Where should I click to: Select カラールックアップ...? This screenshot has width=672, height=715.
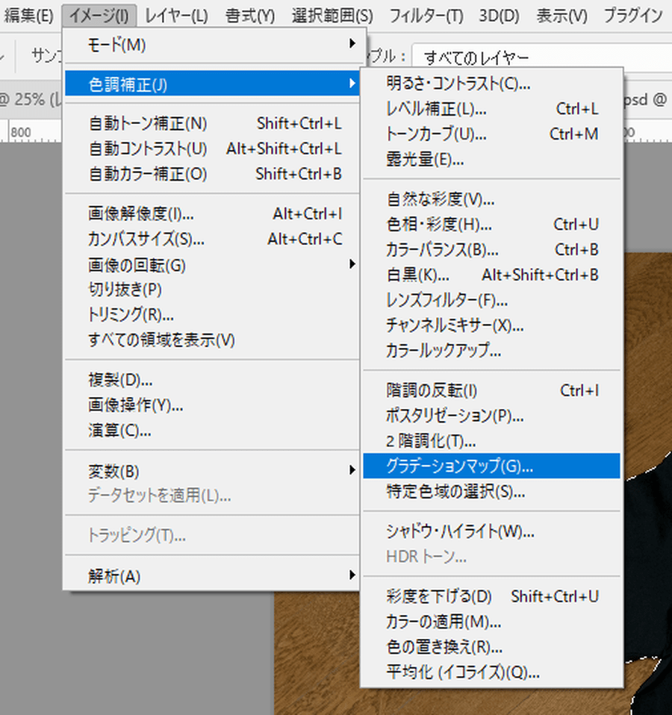(491, 351)
